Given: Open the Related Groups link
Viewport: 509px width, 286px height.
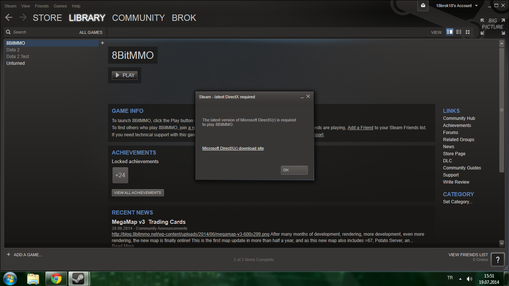Looking at the screenshot, I should point(459,140).
